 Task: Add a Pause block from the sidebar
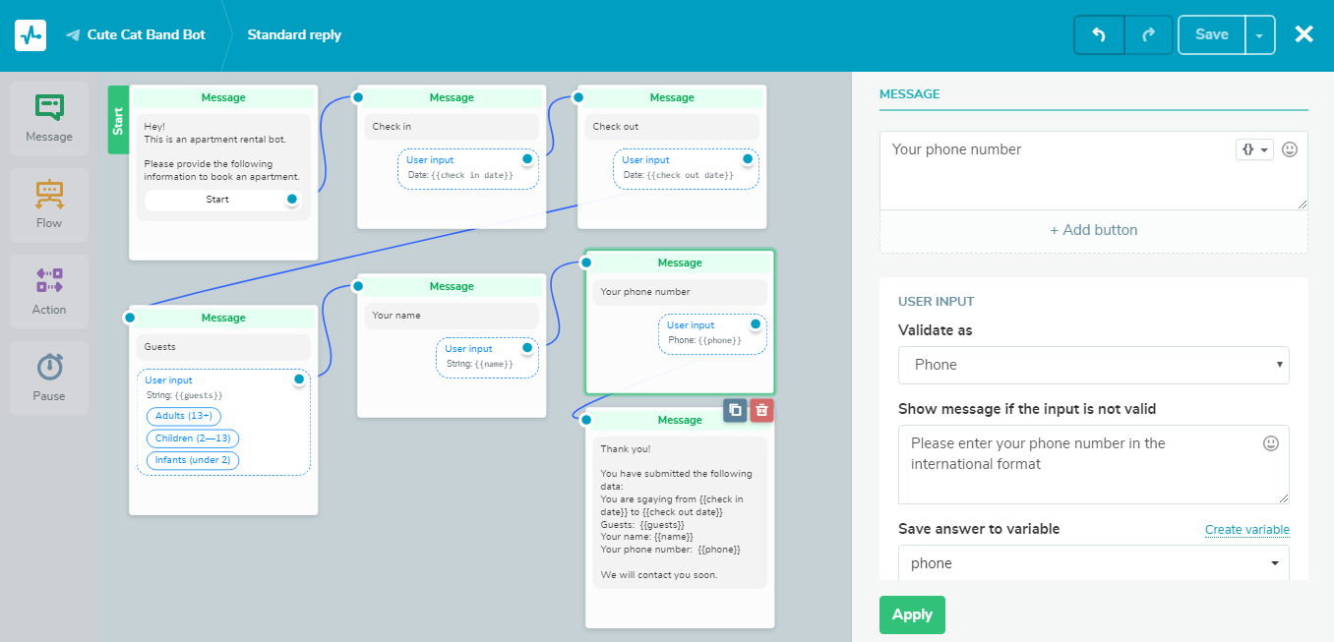click(49, 379)
